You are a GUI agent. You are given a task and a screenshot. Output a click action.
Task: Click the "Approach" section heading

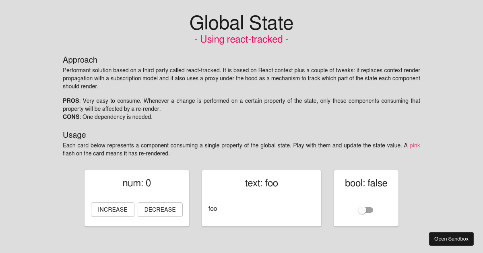tap(80, 60)
